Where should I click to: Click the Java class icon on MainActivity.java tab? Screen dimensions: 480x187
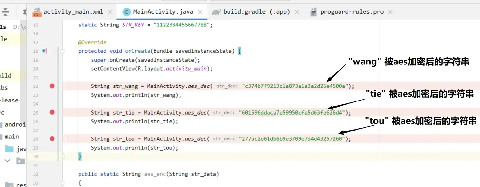pyautogui.click(x=126, y=11)
